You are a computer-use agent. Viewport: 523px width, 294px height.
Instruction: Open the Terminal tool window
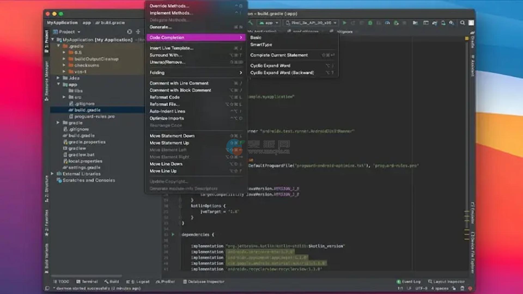(87, 282)
